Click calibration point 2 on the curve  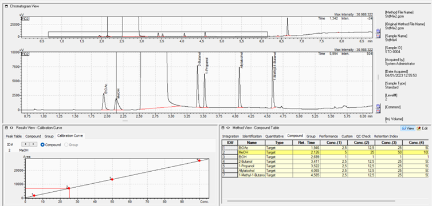coord(69,188)
